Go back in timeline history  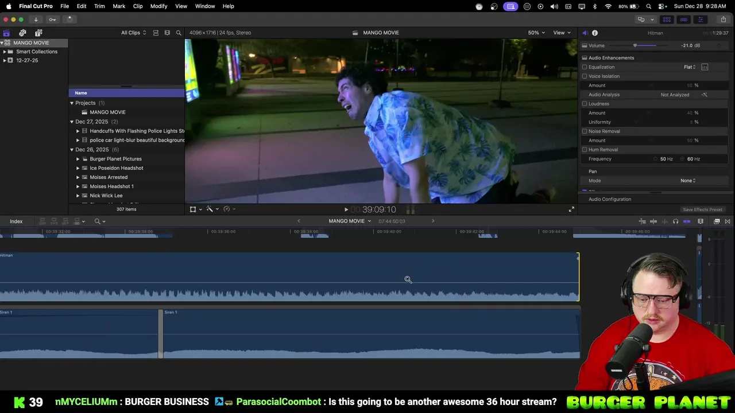299,221
